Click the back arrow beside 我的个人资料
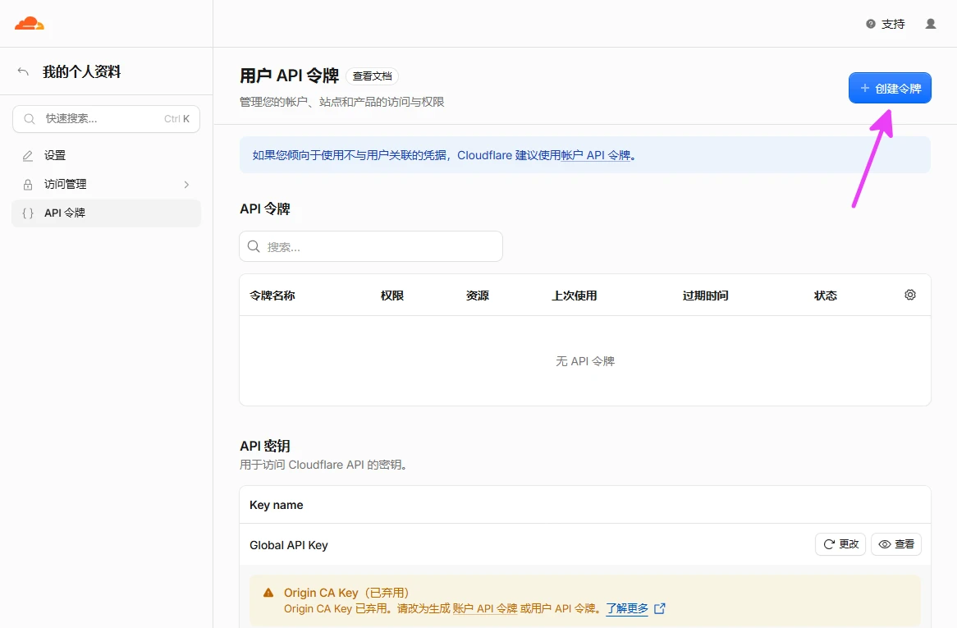Viewport: 957px width, 628px height. pyautogui.click(x=23, y=71)
